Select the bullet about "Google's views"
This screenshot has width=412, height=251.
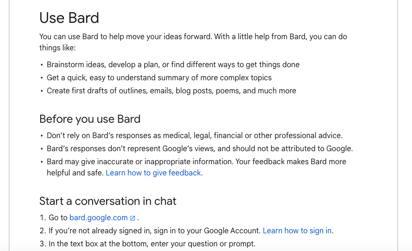pos(200,149)
